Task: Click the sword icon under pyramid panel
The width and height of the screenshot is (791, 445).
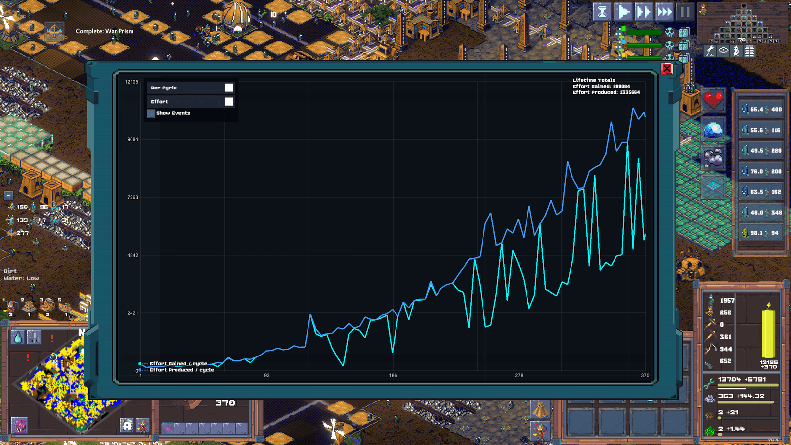Action: [x=710, y=51]
